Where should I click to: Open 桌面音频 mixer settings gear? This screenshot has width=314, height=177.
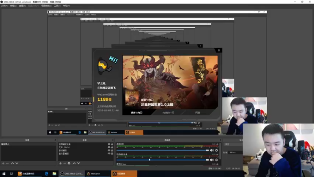pyautogui.click(x=217, y=150)
